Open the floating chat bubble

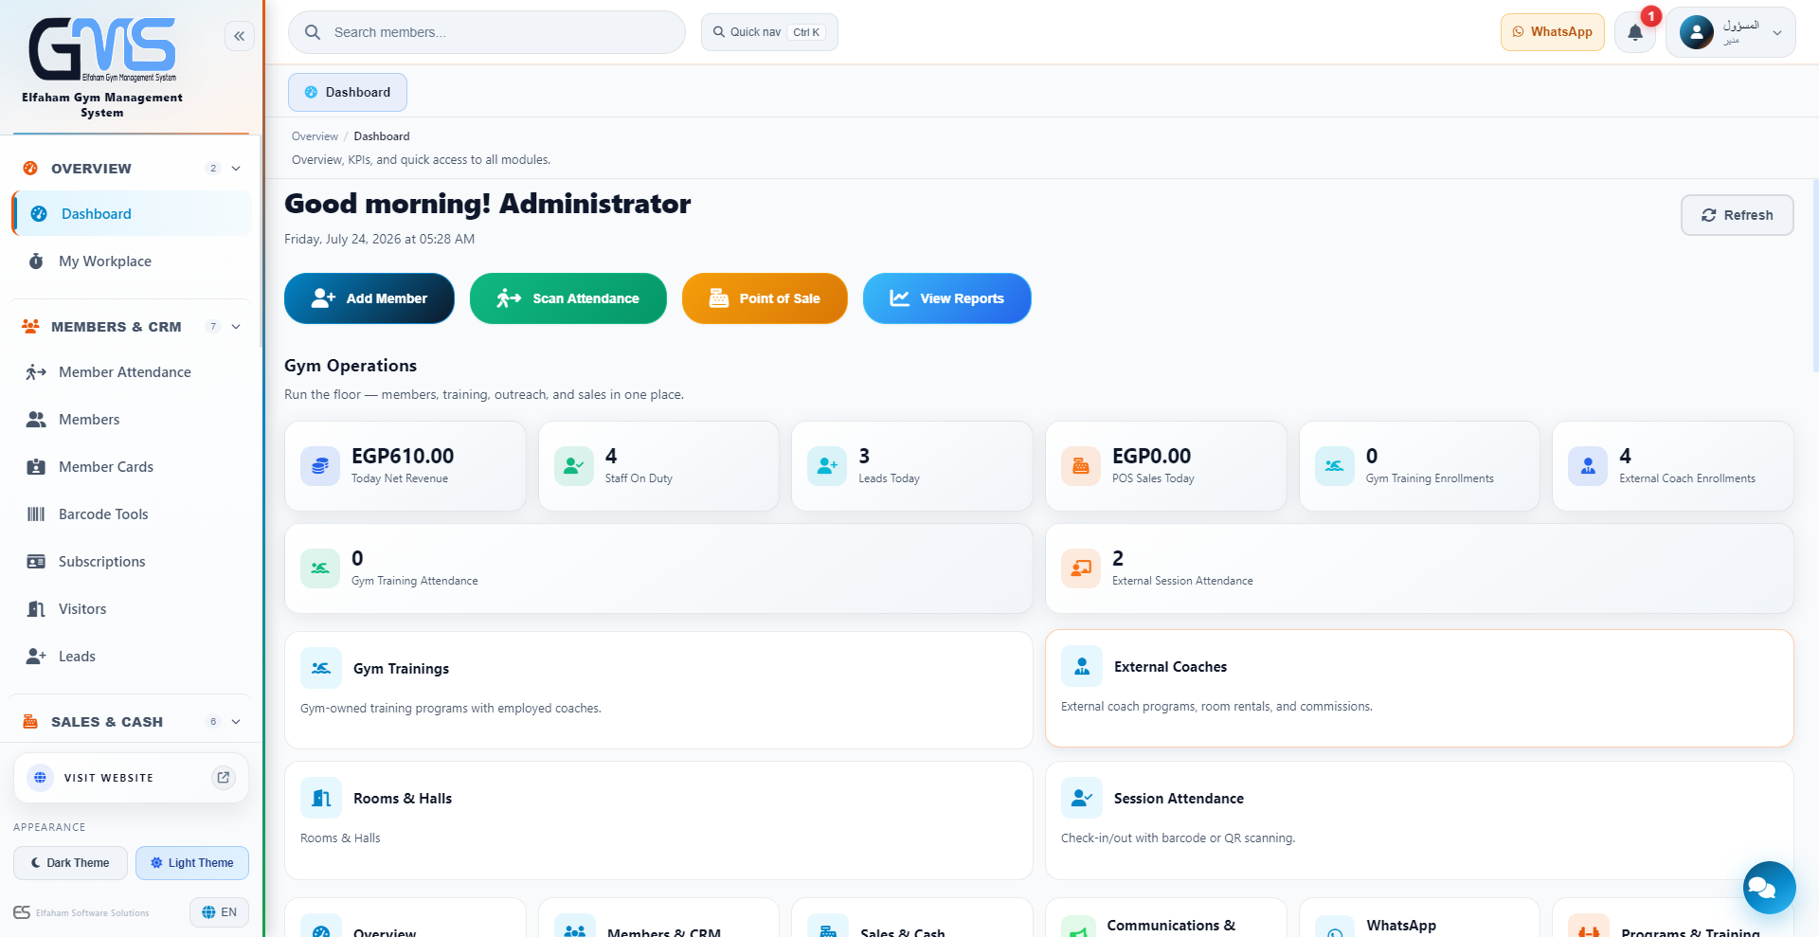tap(1769, 888)
